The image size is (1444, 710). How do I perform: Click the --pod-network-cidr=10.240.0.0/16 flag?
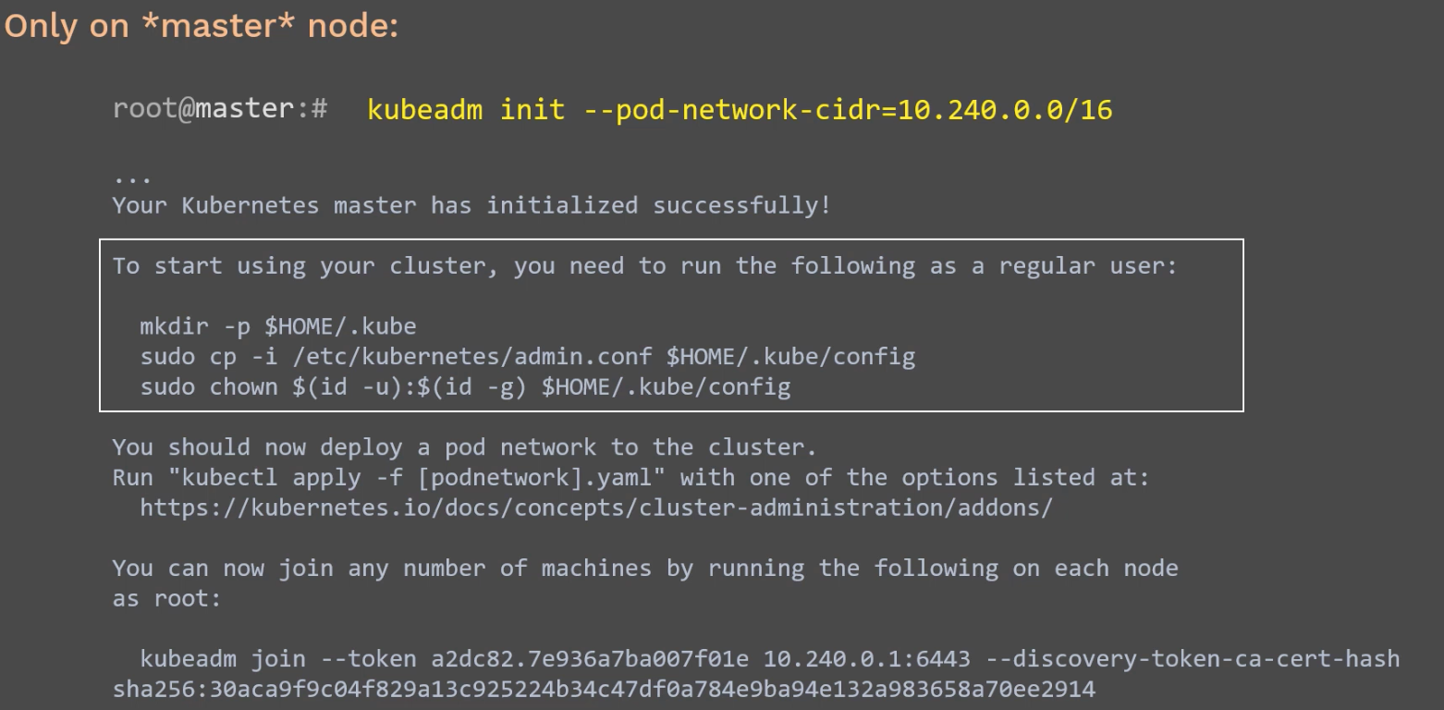[x=848, y=110]
